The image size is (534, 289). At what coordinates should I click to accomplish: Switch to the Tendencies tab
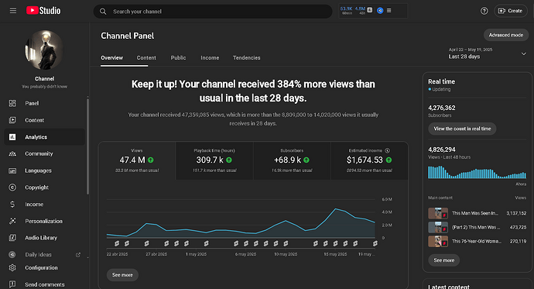247,58
